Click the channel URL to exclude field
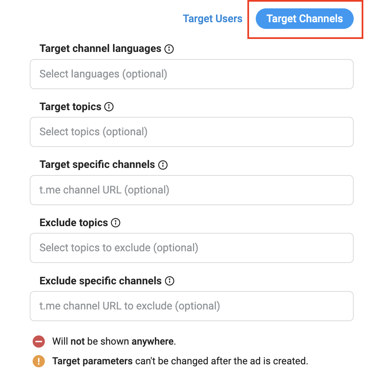383x384 pixels. (x=191, y=306)
